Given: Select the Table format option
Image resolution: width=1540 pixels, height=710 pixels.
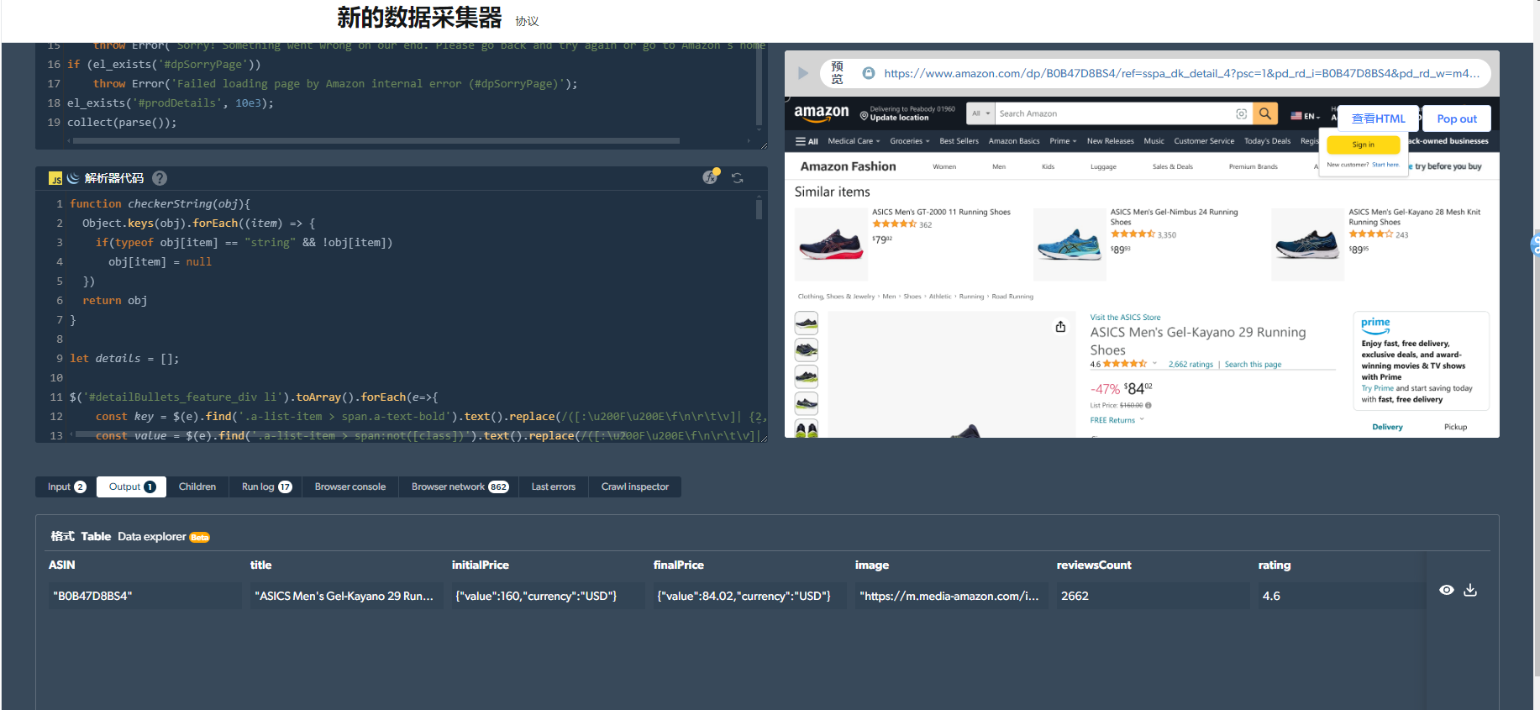Looking at the screenshot, I should click(96, 536).
